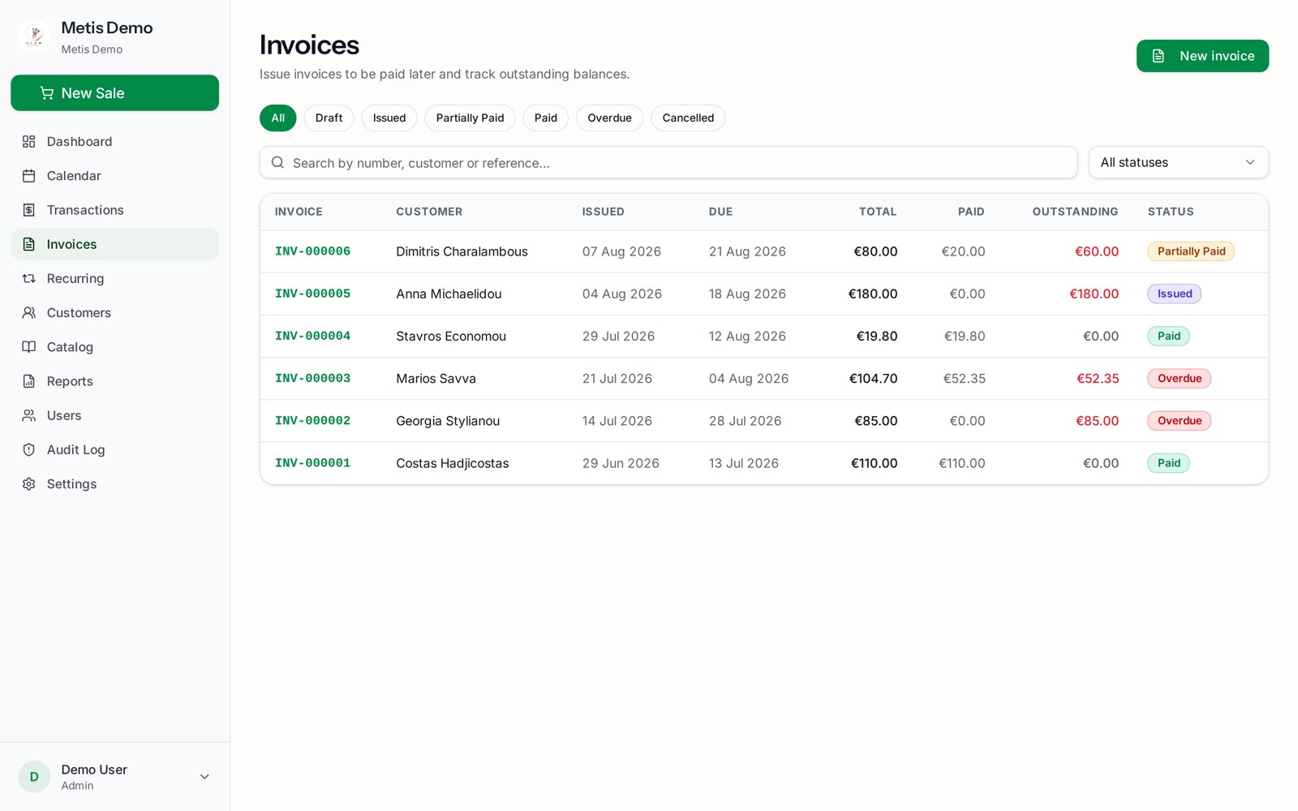Select the Draft filter tab
The height and width of the screenshot is (811, 1298).
[329, 118]
